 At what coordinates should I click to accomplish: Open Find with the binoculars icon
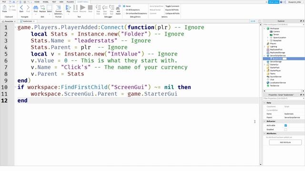pos(36,9)
